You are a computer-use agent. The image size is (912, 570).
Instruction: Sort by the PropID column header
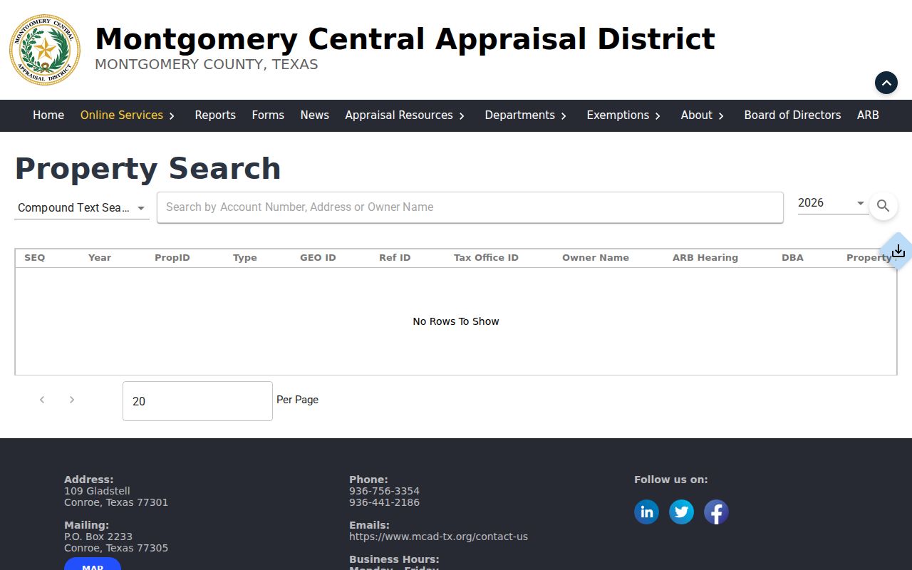click(172, 258)
